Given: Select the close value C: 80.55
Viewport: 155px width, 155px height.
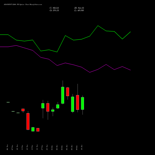Looking at the screenshot, I should (54, 8).
